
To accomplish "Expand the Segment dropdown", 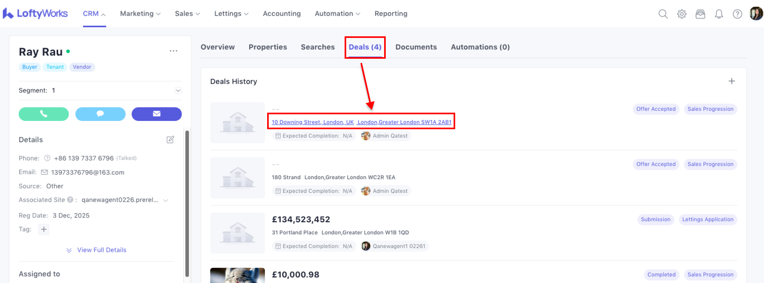I will point(178,91).
